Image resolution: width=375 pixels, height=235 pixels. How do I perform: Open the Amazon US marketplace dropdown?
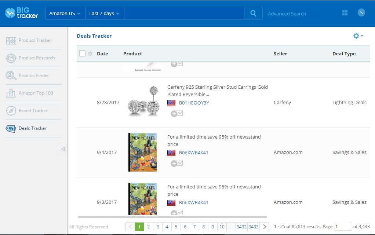65,14
